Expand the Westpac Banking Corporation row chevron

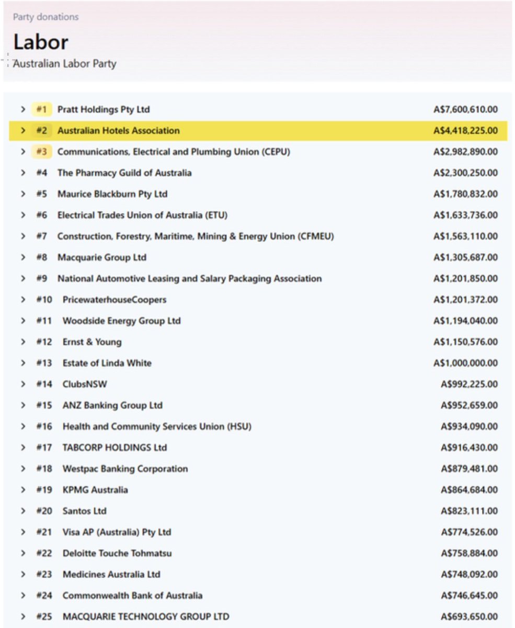[x=23, y=468]
